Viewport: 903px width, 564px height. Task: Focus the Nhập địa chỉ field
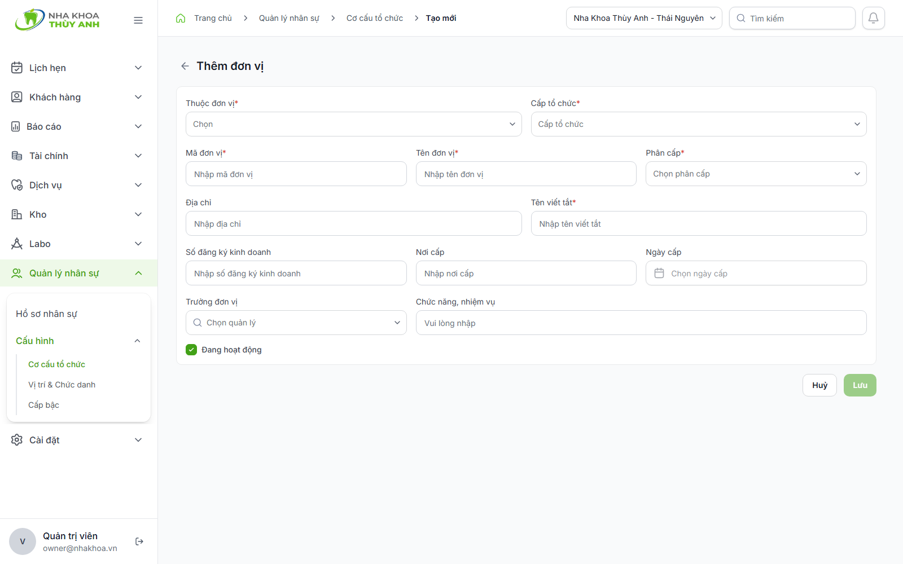353,223
